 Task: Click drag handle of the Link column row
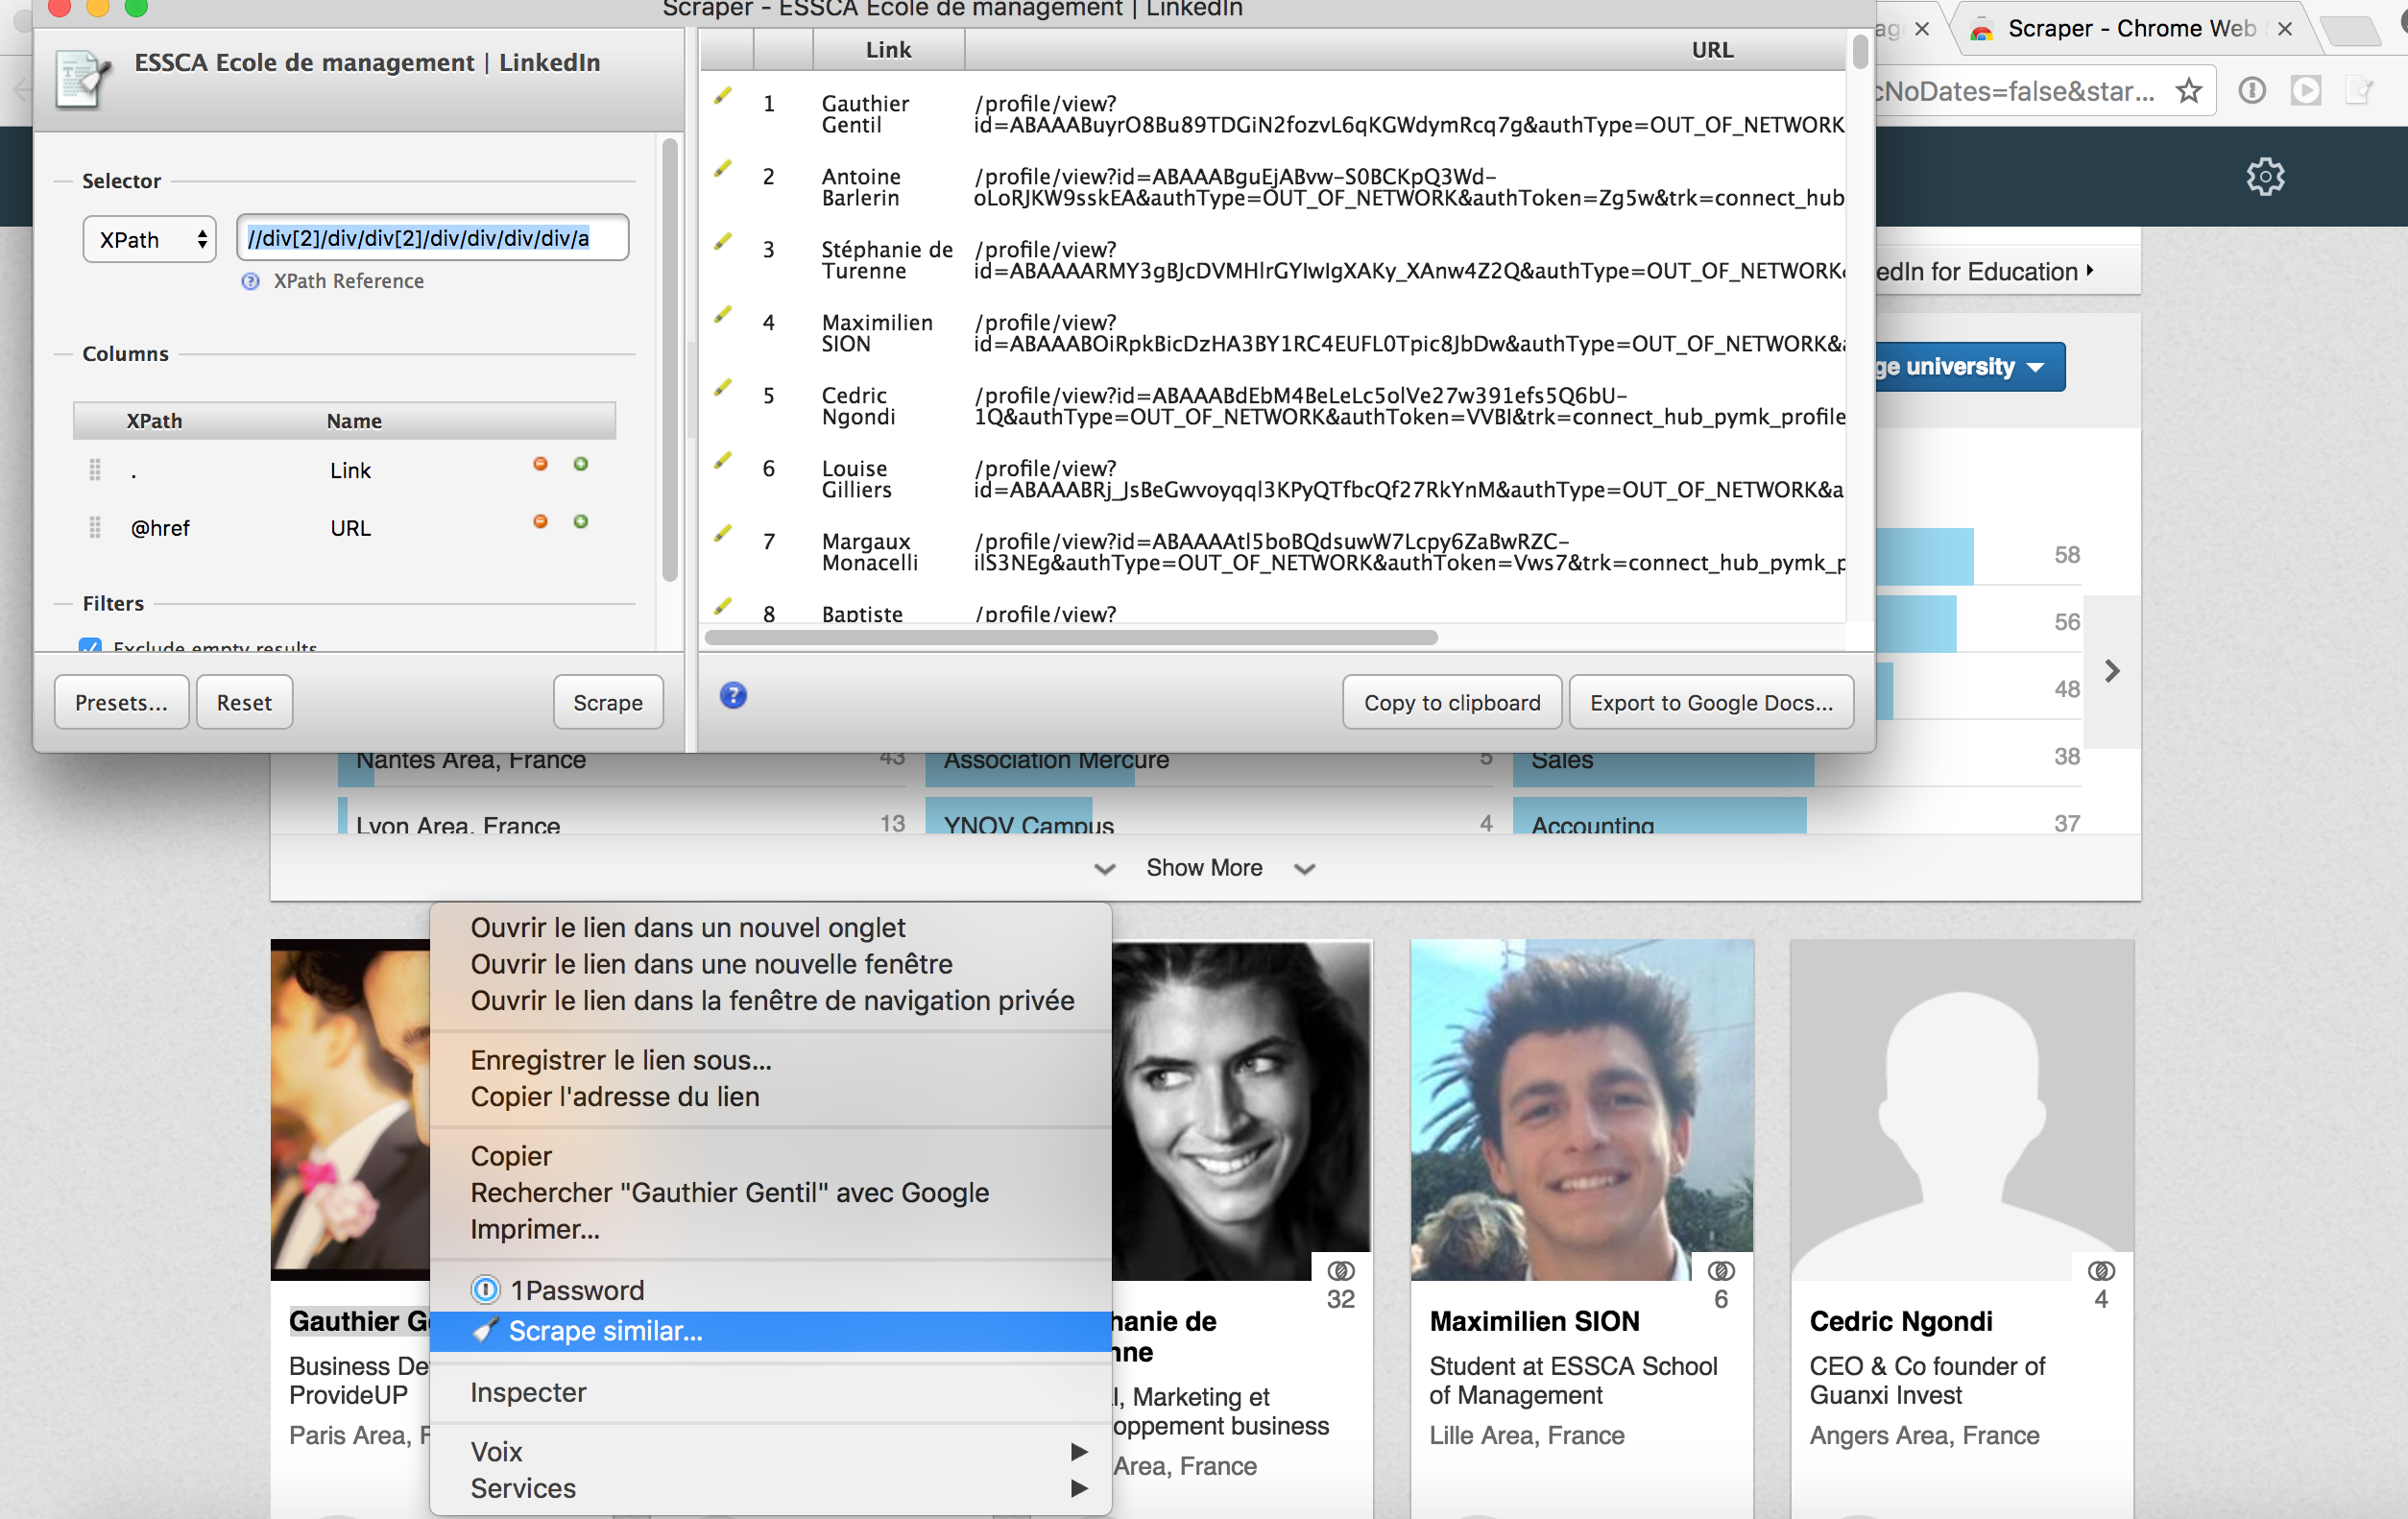tap(95, 470)
